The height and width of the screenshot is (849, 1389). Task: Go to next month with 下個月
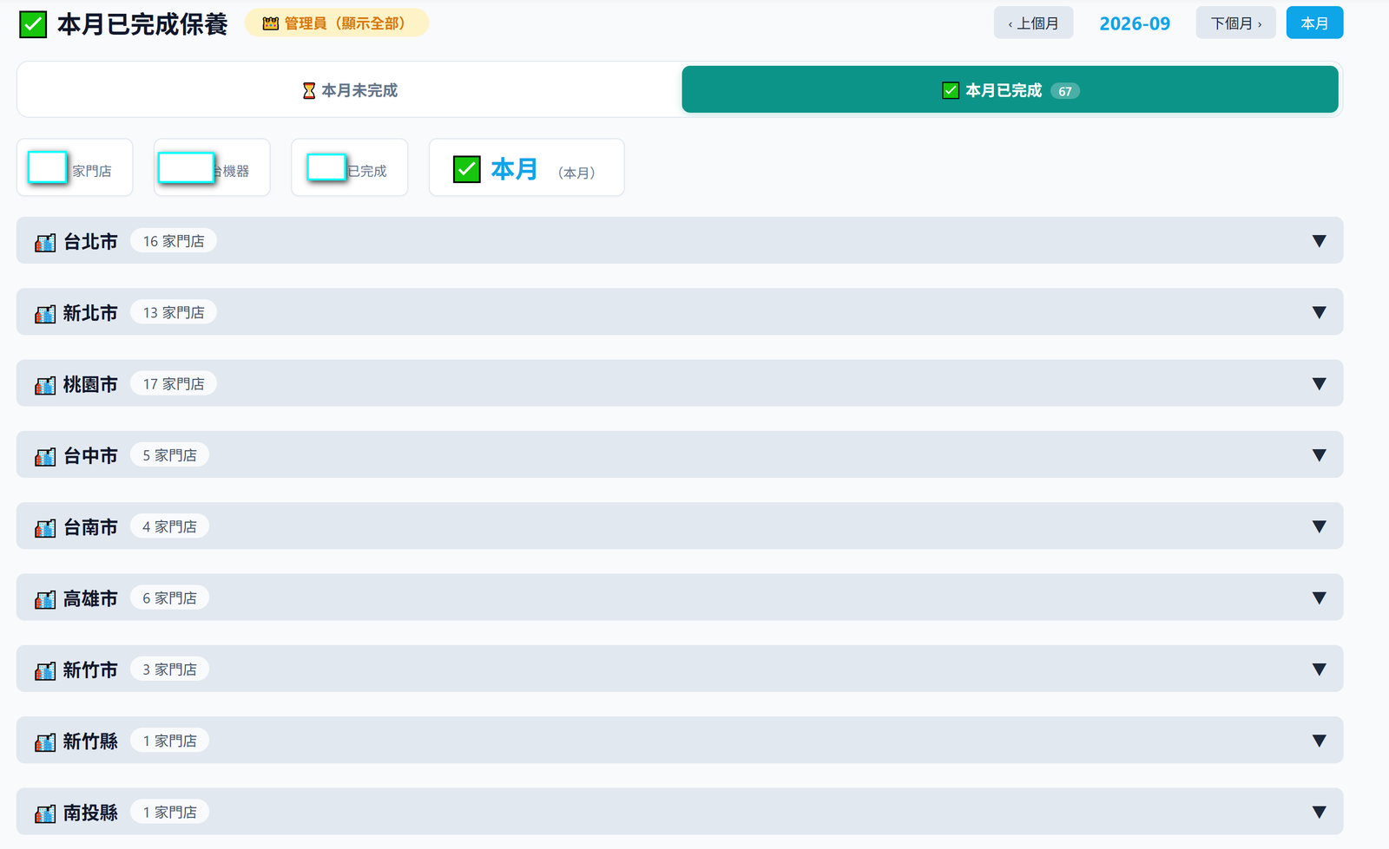coord(1236,23)
